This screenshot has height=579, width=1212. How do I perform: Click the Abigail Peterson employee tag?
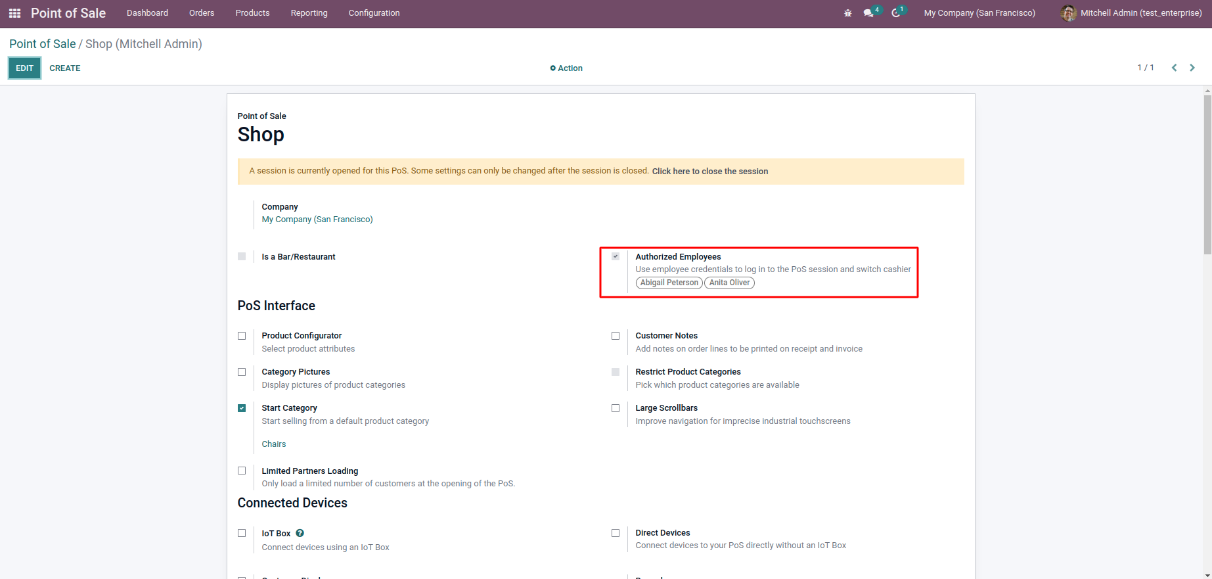[x=669, y=283]
